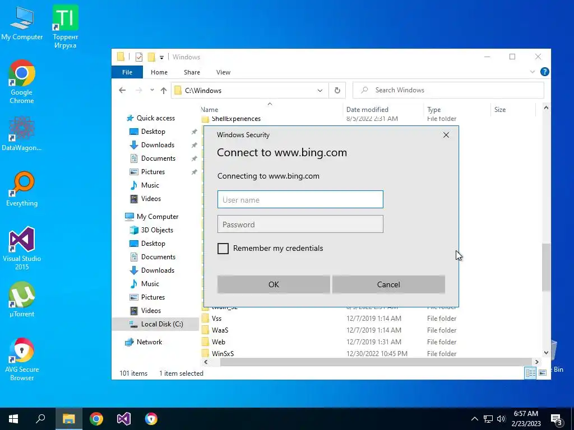This screenshot has height=430, width=574.
Task: Select 3D Objects in navigation pane
Action: [x=157, y=230]
